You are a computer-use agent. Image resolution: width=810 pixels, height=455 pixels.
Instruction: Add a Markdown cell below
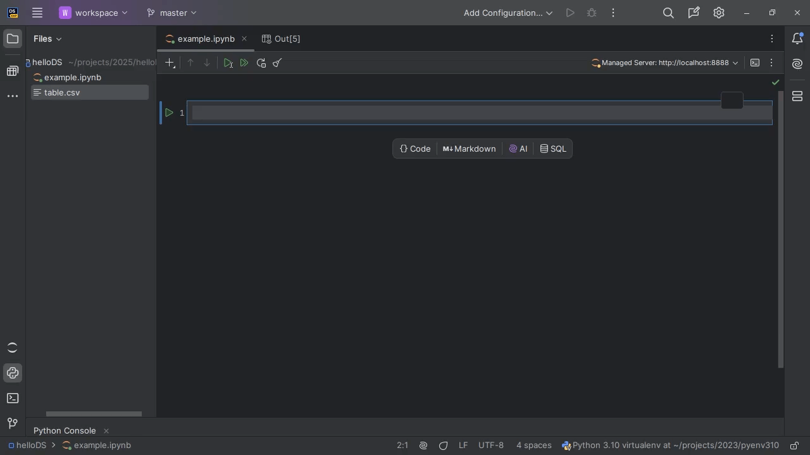pyautogui.click(x=469, y=149)
